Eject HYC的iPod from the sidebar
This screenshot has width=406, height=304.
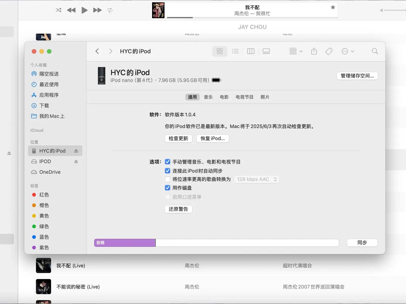(76, 151)
